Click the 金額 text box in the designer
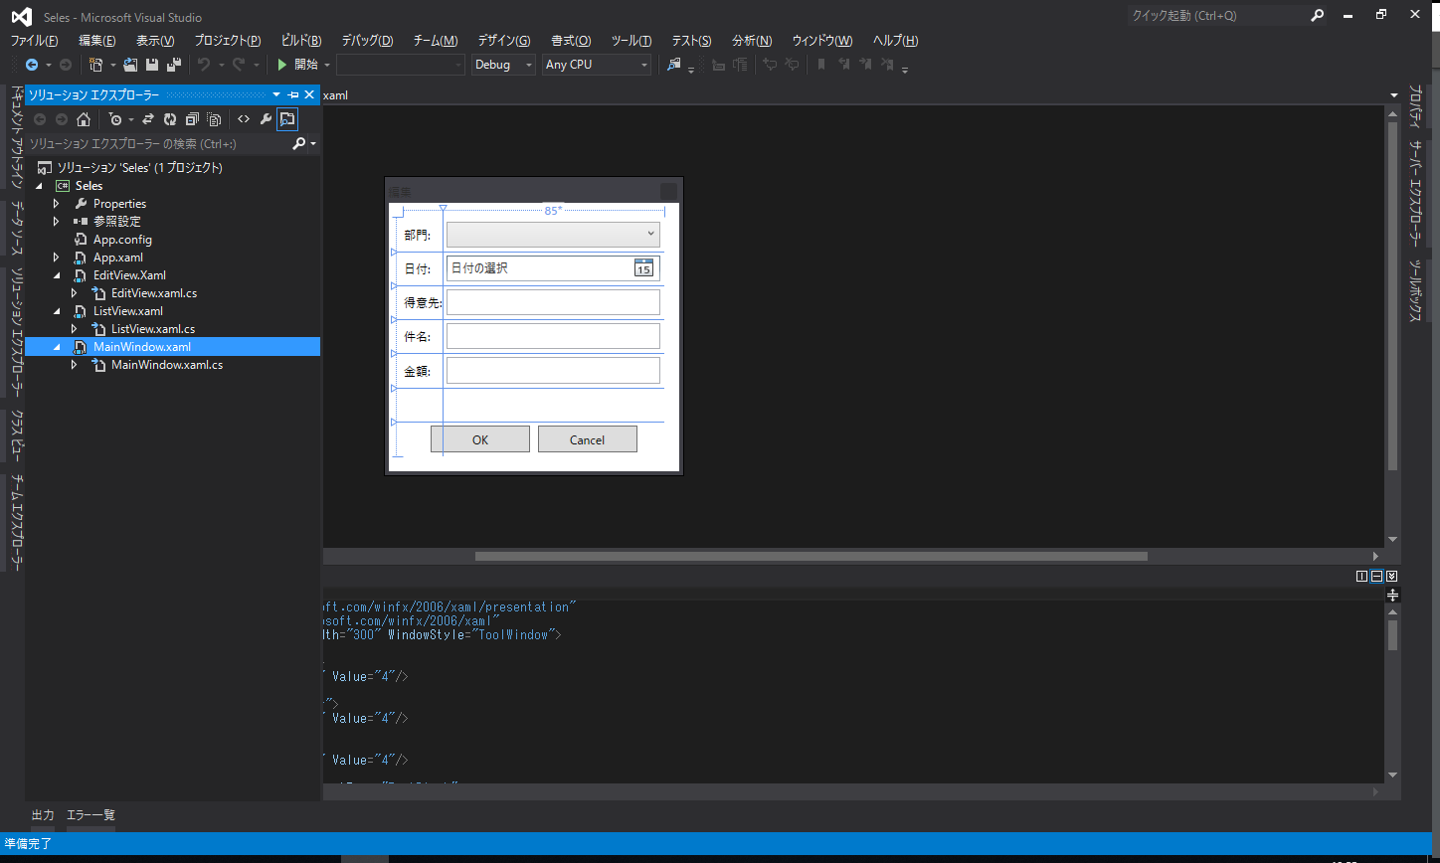 (x=553, y=370)
